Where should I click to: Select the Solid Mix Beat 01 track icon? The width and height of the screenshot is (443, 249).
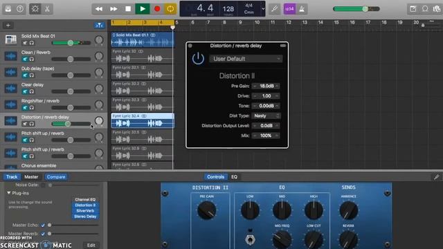(x=11, y=39)
